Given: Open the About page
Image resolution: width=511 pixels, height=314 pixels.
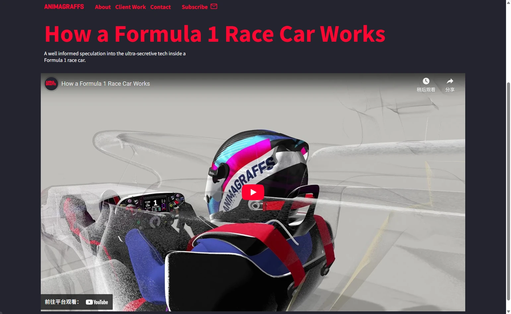Looking at the screenshot, I should point(103,7).
